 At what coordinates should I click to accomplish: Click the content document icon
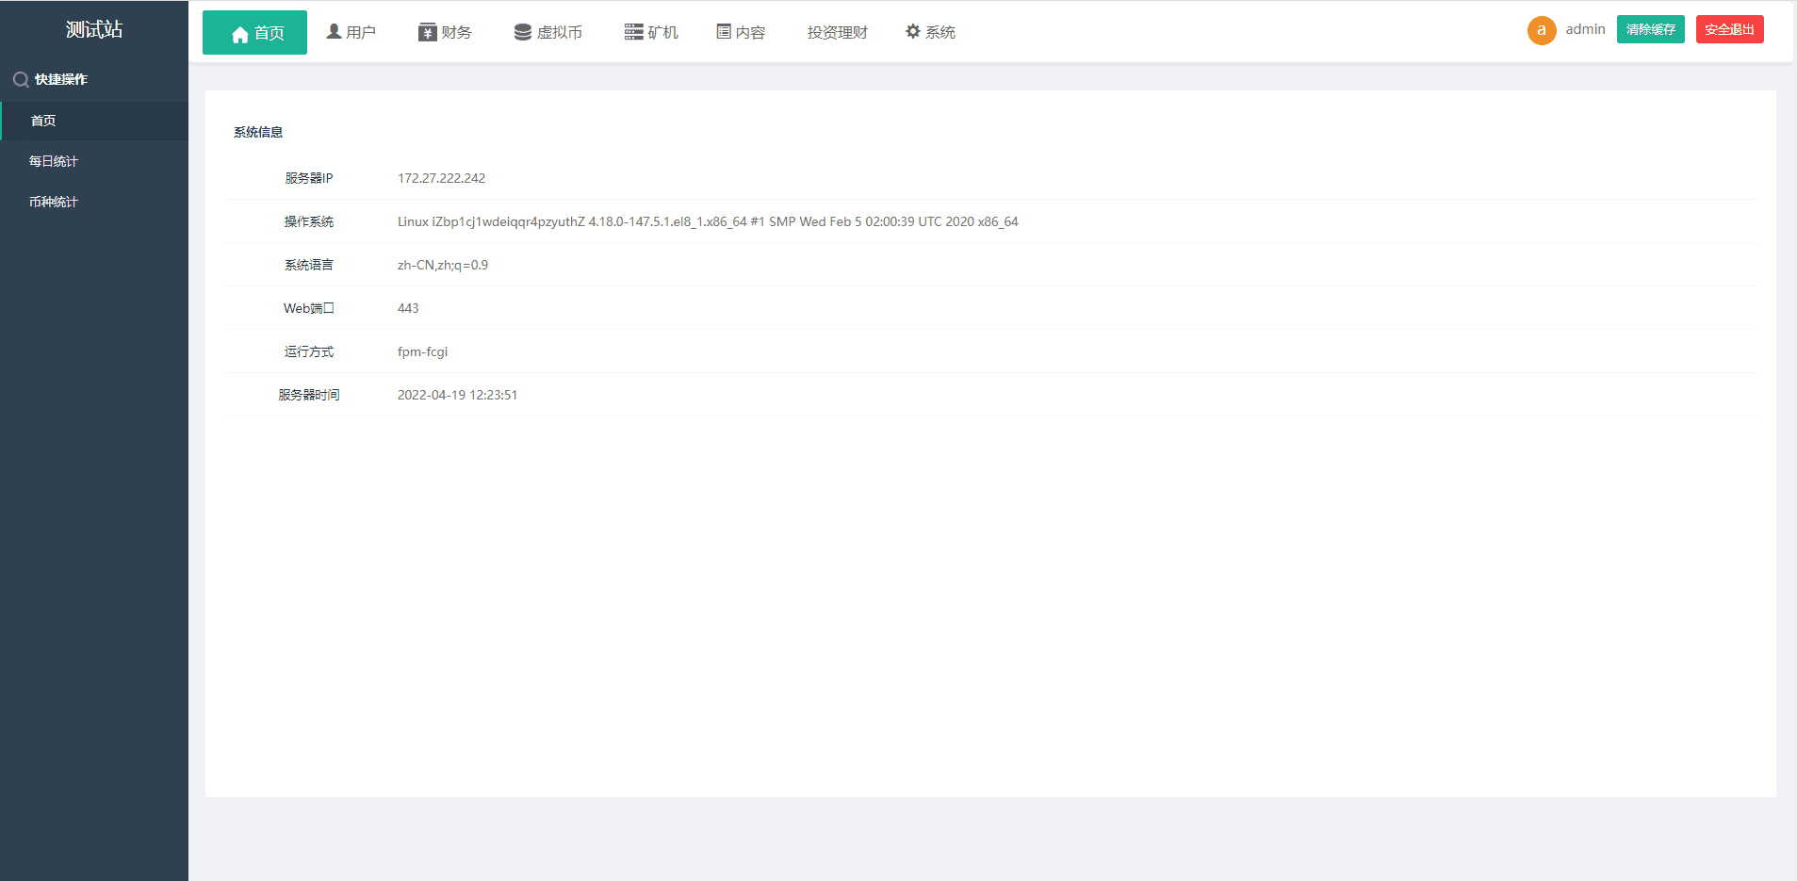pyautogui.click(x=724, y=32)
